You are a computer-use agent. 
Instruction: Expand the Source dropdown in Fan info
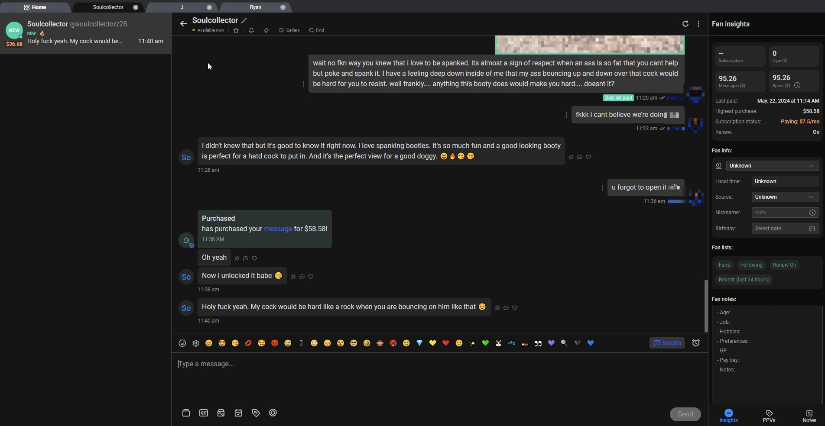coord(785,197)
